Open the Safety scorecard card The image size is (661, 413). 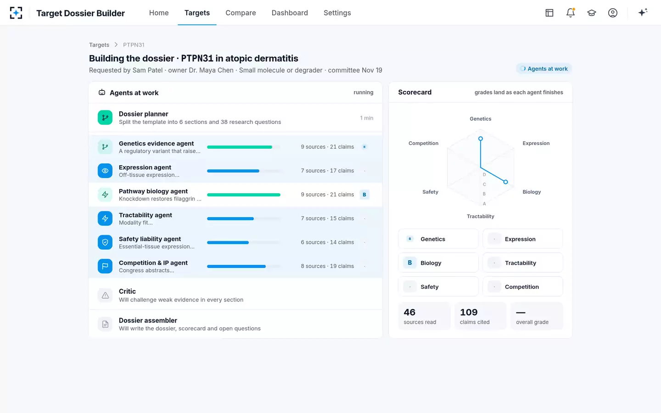[x=438, y=287]
